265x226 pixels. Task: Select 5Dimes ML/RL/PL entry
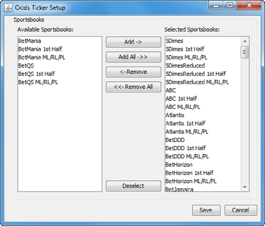pyautogui.click(x=203, y=57)
